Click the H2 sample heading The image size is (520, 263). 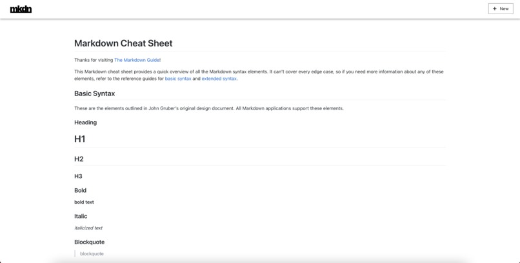pyautogui.click(x=79, y=159)
